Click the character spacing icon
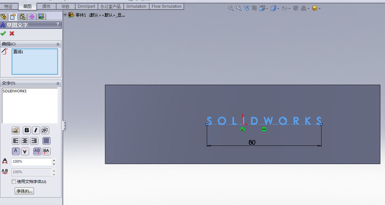385x205 pixels. [5, 172]
